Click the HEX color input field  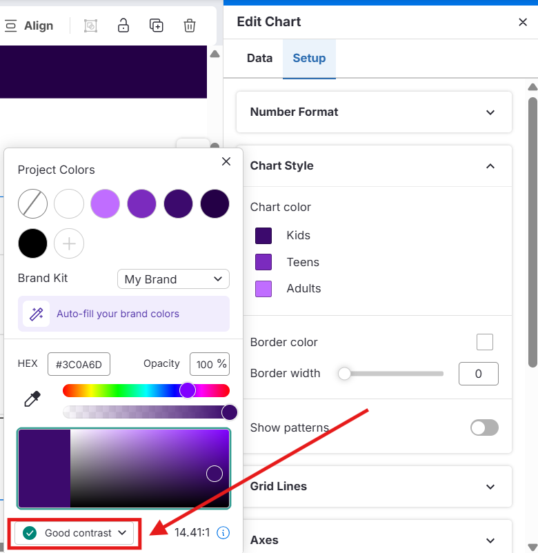click(79, 364)
